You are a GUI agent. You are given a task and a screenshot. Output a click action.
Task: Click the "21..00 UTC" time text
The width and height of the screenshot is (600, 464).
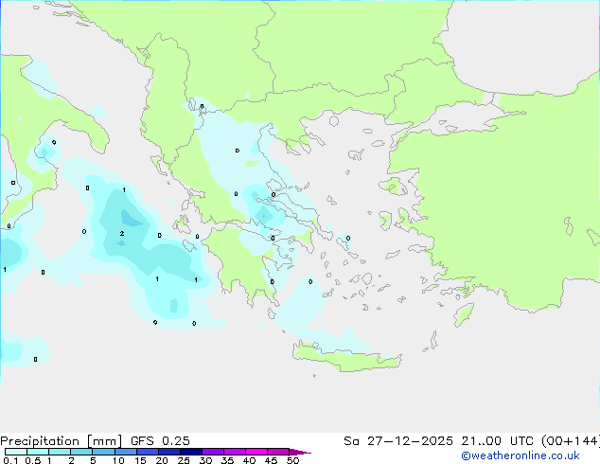point(497,441)
